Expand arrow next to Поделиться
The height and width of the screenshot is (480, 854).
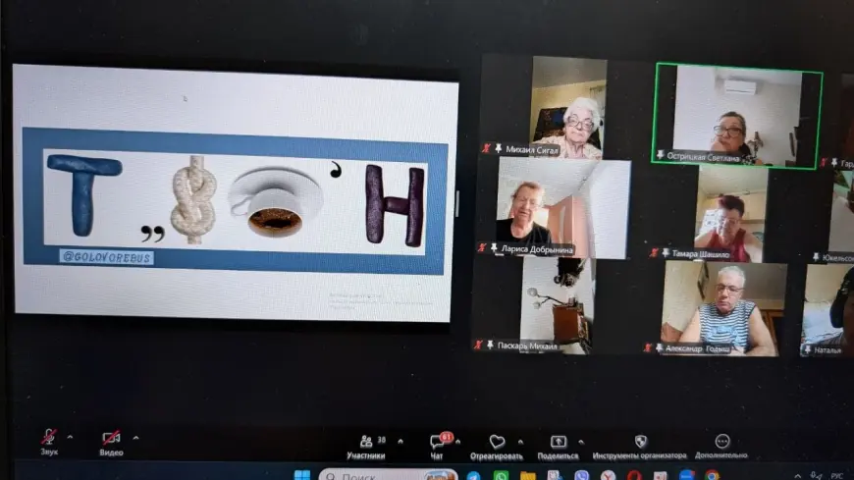(581, 442)
